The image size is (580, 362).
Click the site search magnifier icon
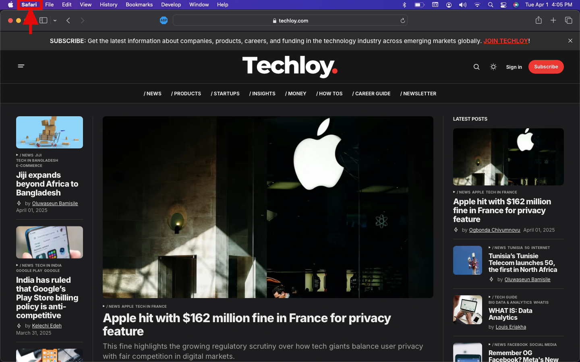[x=476, y=67]
